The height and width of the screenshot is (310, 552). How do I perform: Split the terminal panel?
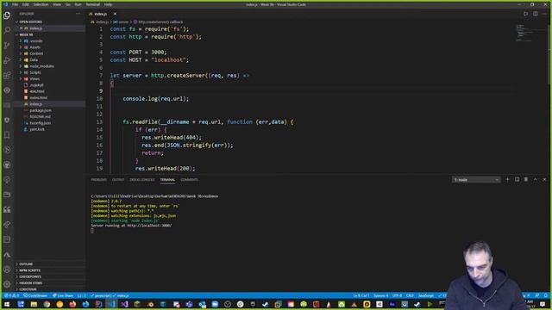(x=517, y=180)
